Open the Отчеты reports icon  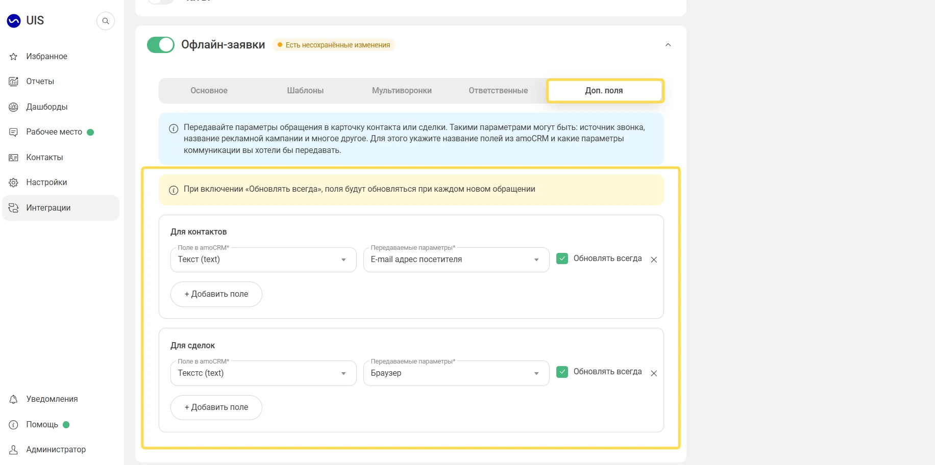click(x=14, y=82)
